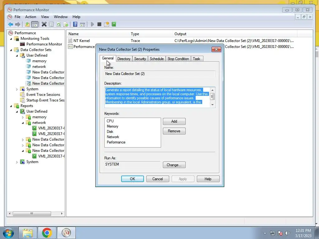The width and height of the screenshot is (319, 239).
Task: Click the Add keyword button
Action: [x=174, y=121]
